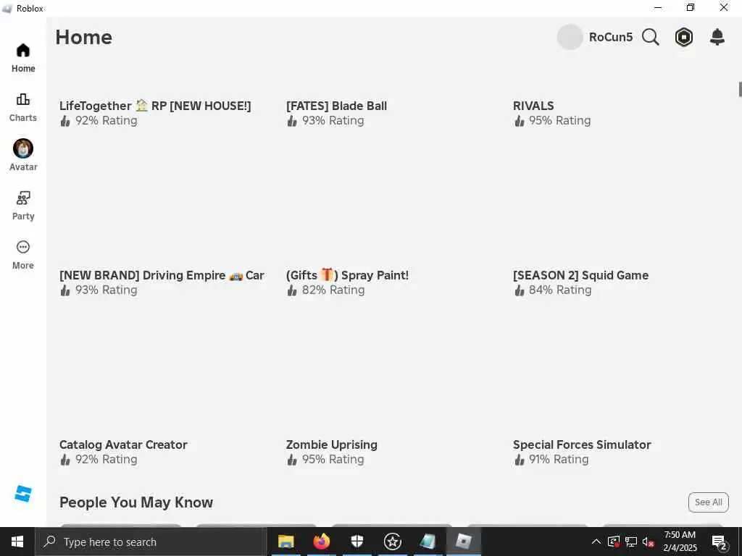This screenshot has width=742, height=556.
Task: Show hidden system tray icons
Action: tap(596, 542)
